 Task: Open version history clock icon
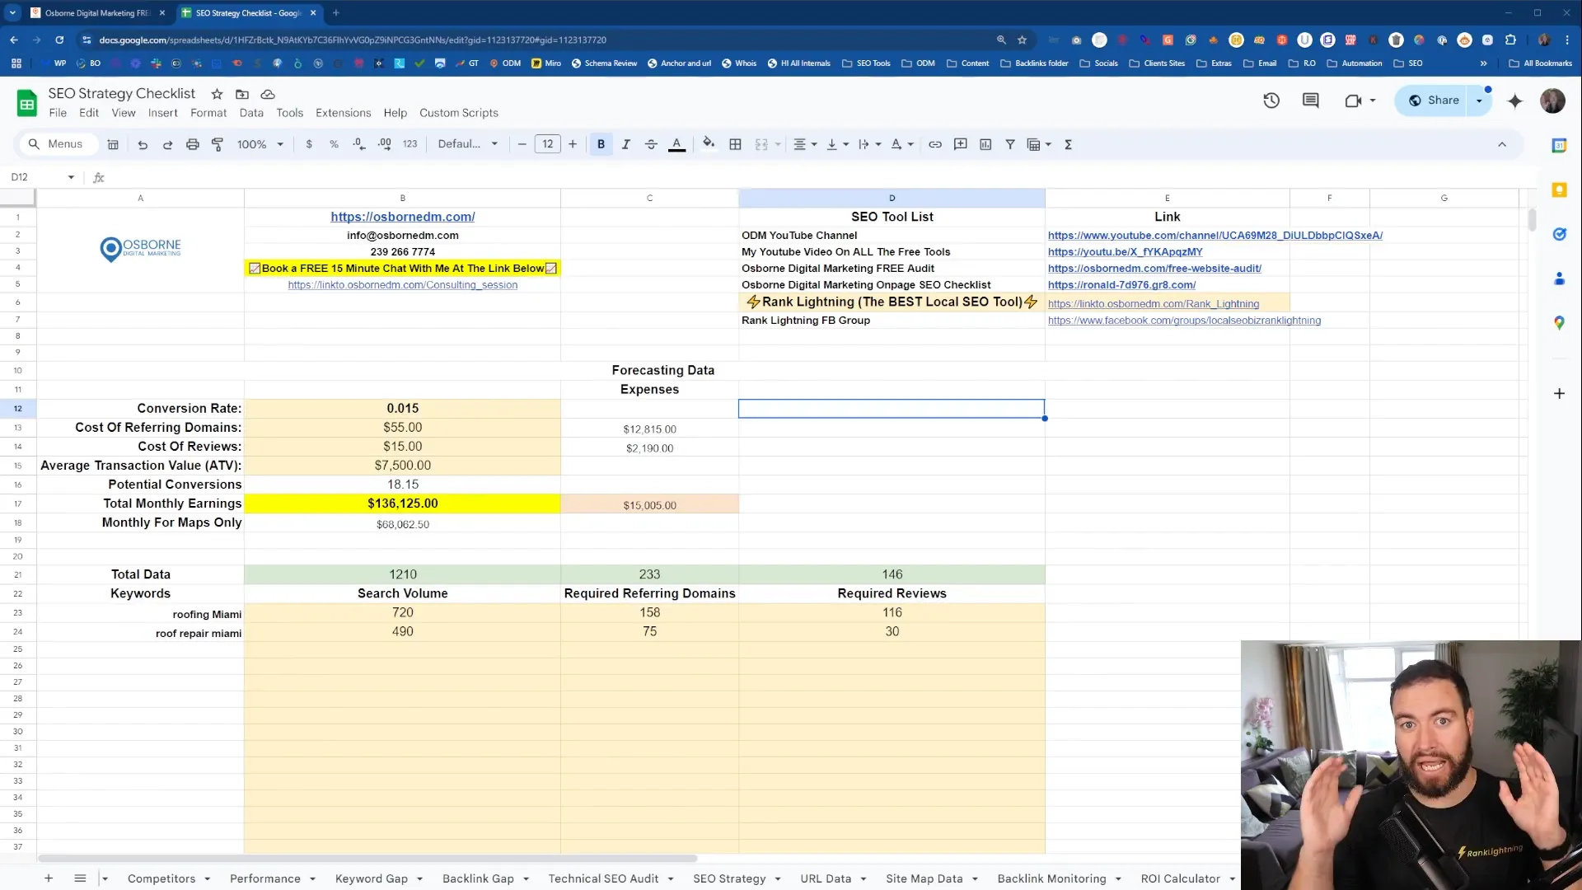pyautogui.click(x=1271, y=101)
